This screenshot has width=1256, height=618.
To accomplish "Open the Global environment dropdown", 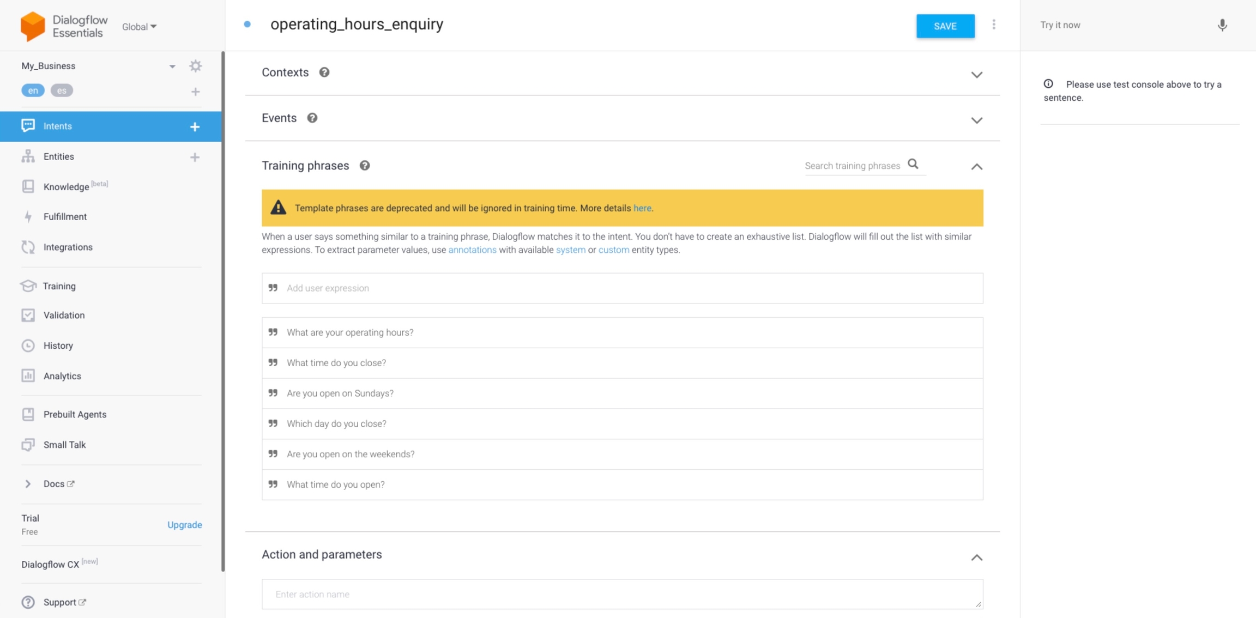I will [x=138, y=26].
